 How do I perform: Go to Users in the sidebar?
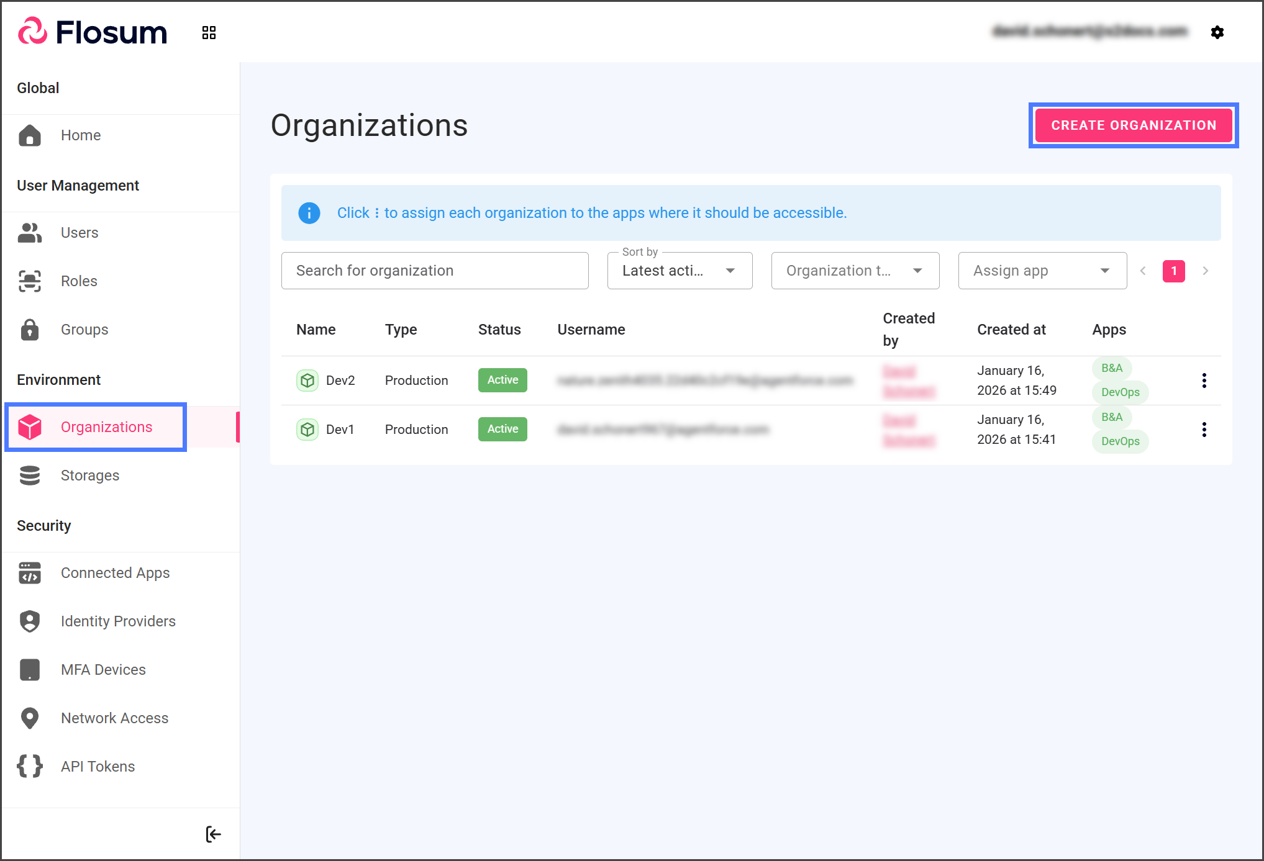[80, 233]
